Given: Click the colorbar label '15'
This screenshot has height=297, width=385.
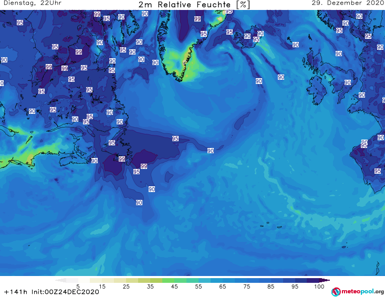Looking at the screenshot, I should (x=102, y=287).
